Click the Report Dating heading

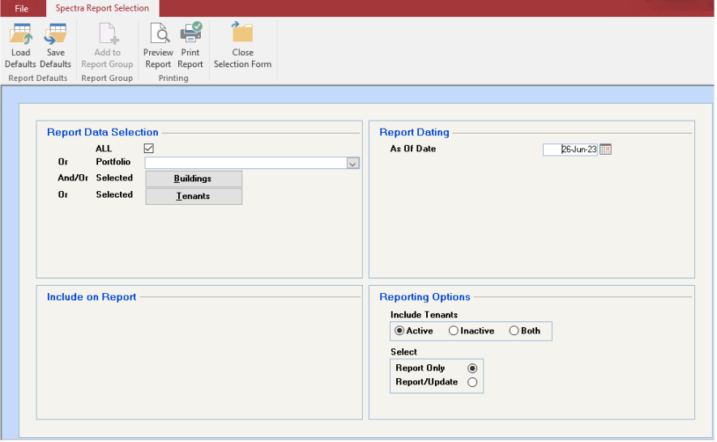(x=414, y=132)
